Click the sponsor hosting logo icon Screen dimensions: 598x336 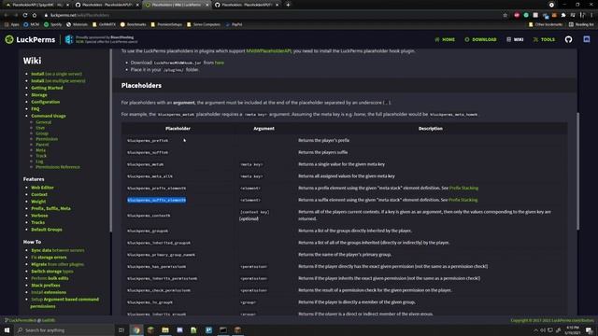point(69,39)
